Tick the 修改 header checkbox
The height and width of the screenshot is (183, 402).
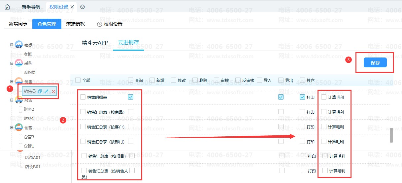click(174, 80)
